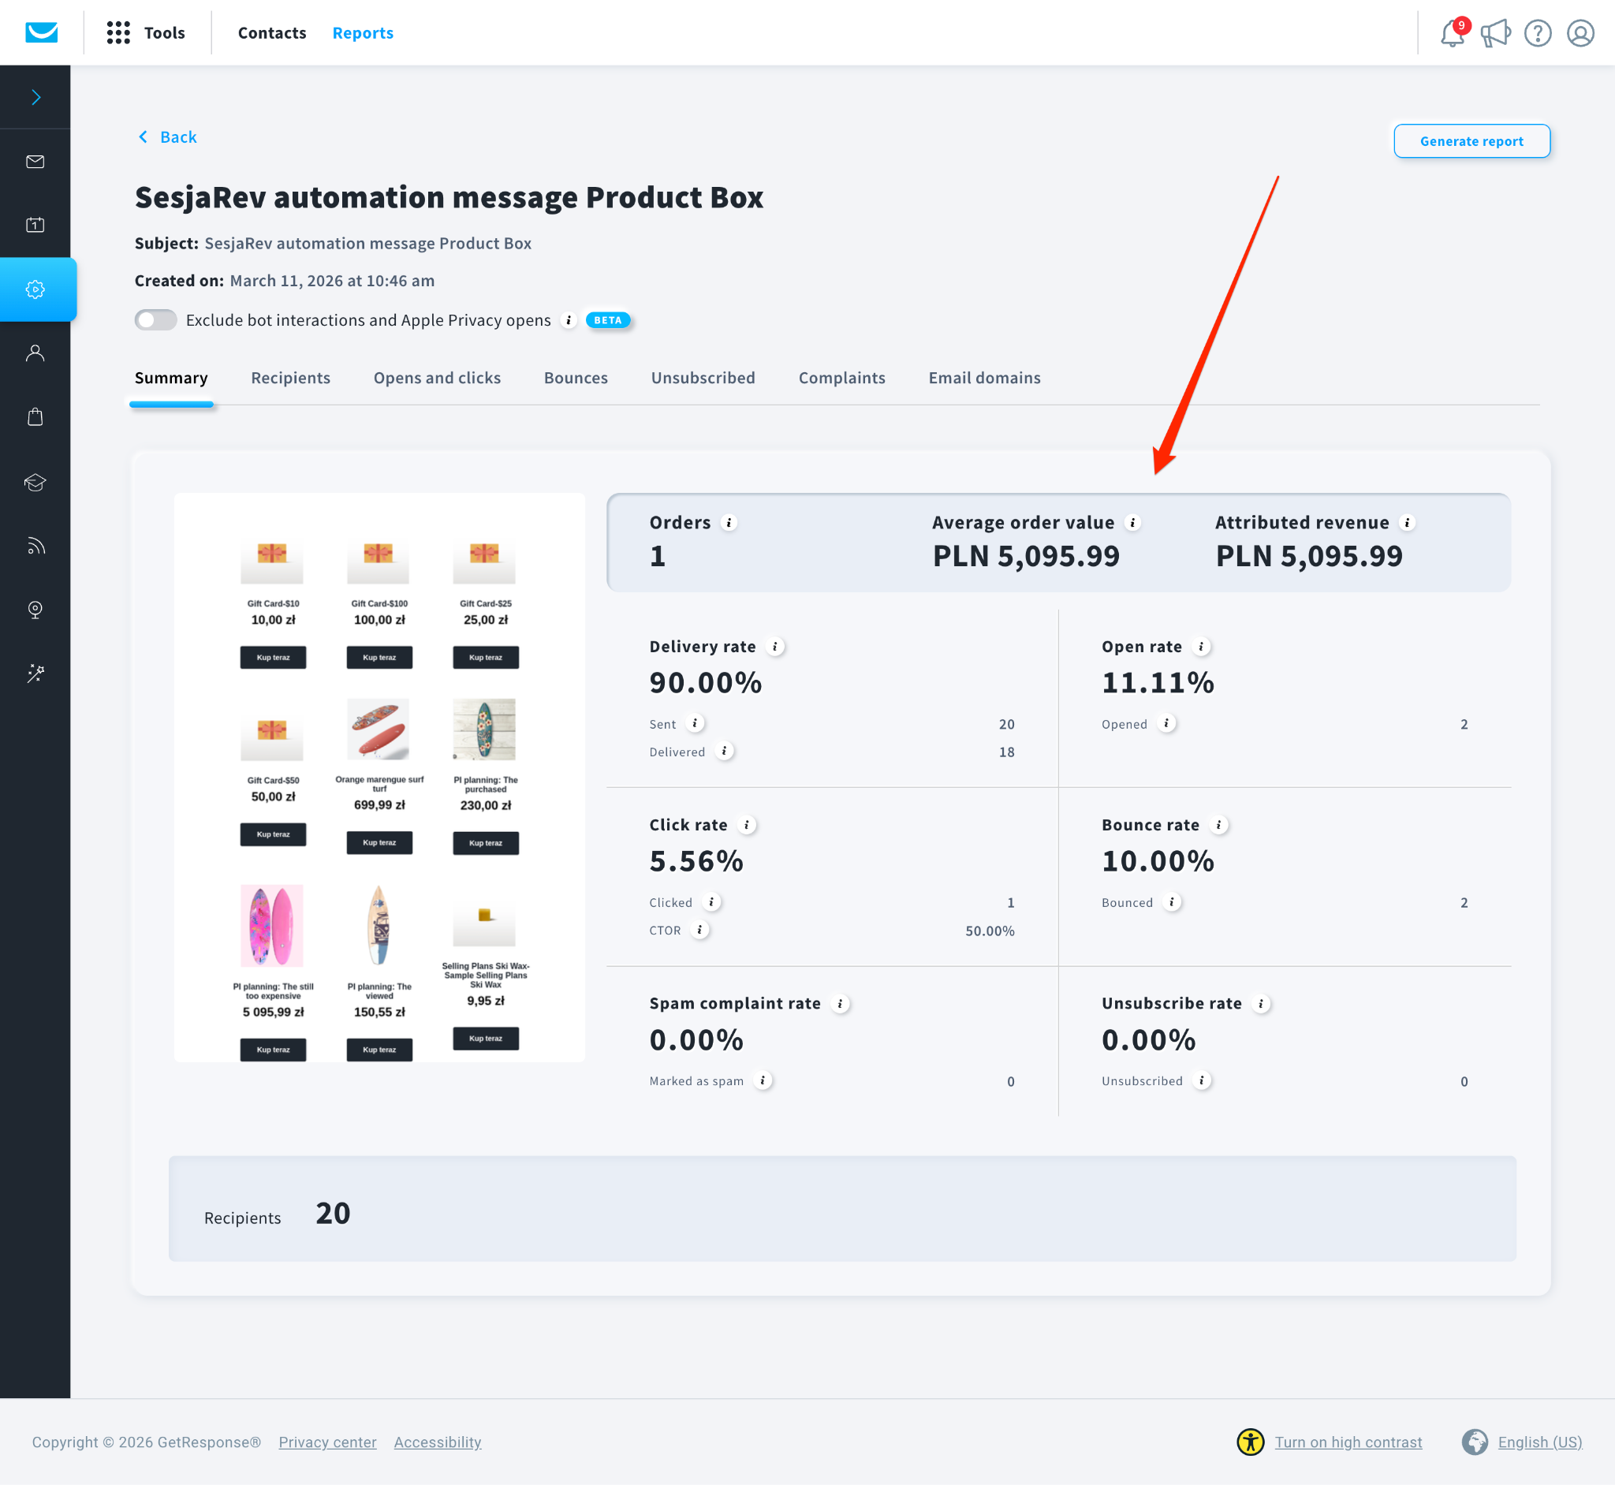
Task: Open the Accessibility footer link
Action: click(x=437, y=1442)
